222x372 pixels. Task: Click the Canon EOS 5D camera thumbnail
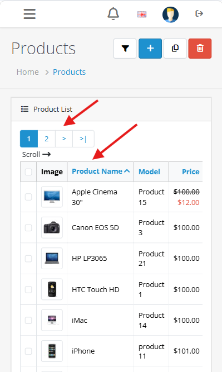coord(52,228)
